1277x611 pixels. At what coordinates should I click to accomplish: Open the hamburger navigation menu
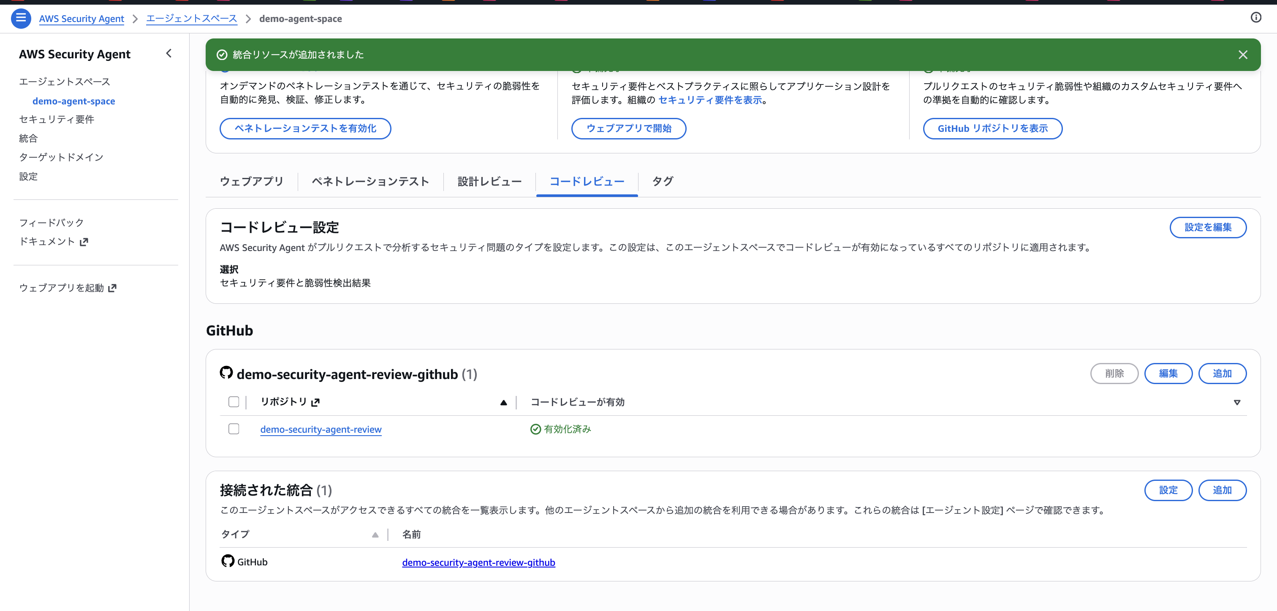[x=21, y=18]
